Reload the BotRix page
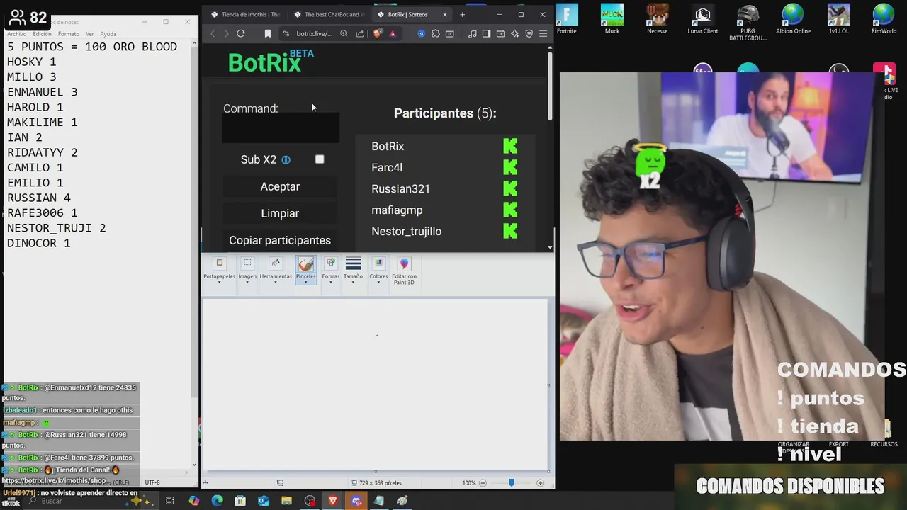 tap(241, 33)
